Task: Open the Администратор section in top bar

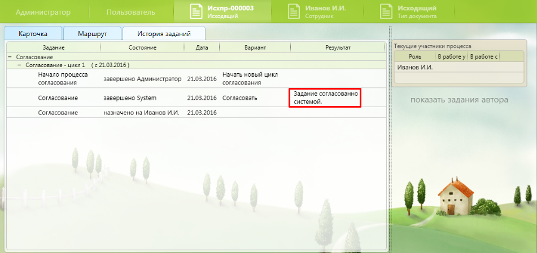Action: click(43, 12)
